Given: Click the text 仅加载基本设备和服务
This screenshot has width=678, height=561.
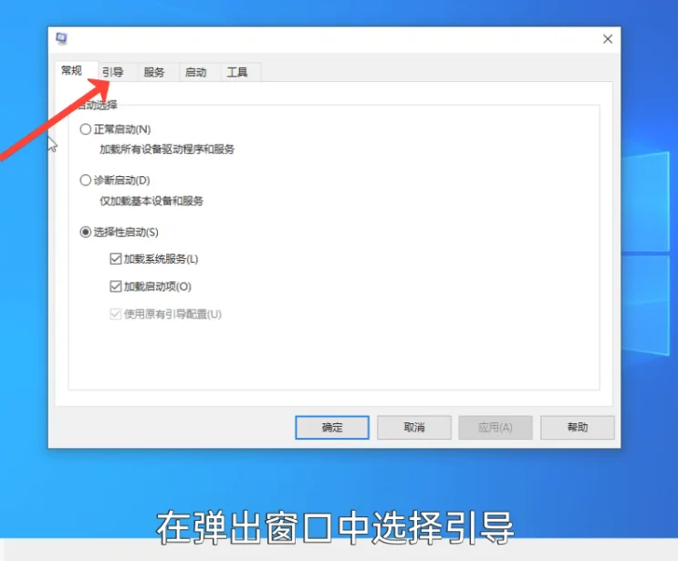Looking at the screenshot, I should tap(151, 201).
